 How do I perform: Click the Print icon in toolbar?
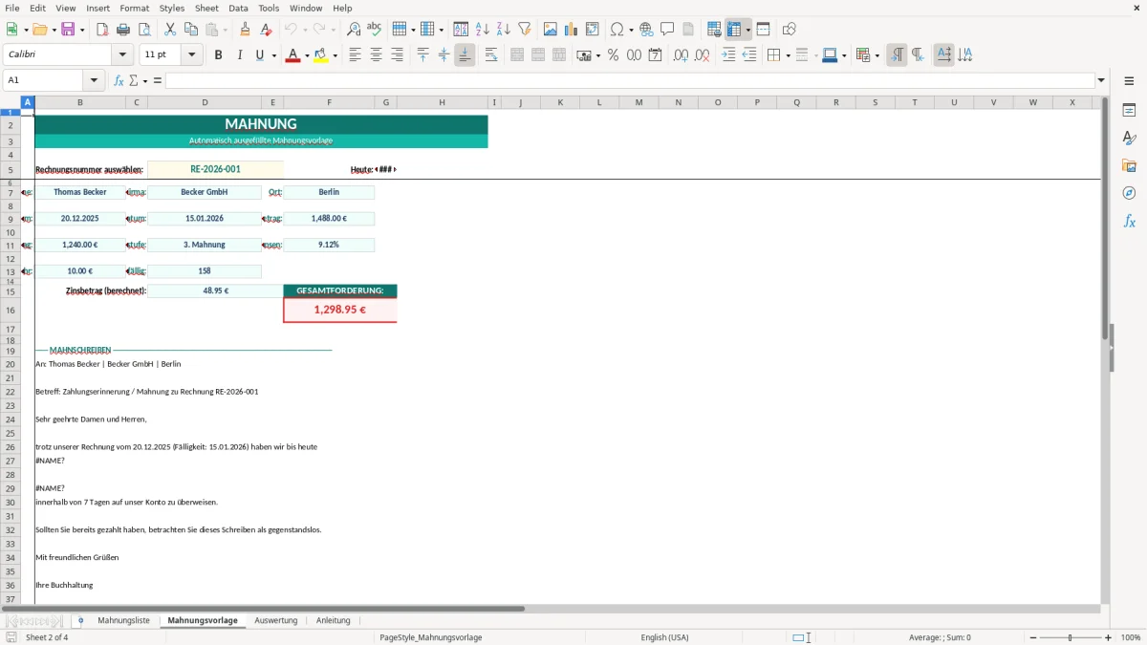tap(123, 30)
